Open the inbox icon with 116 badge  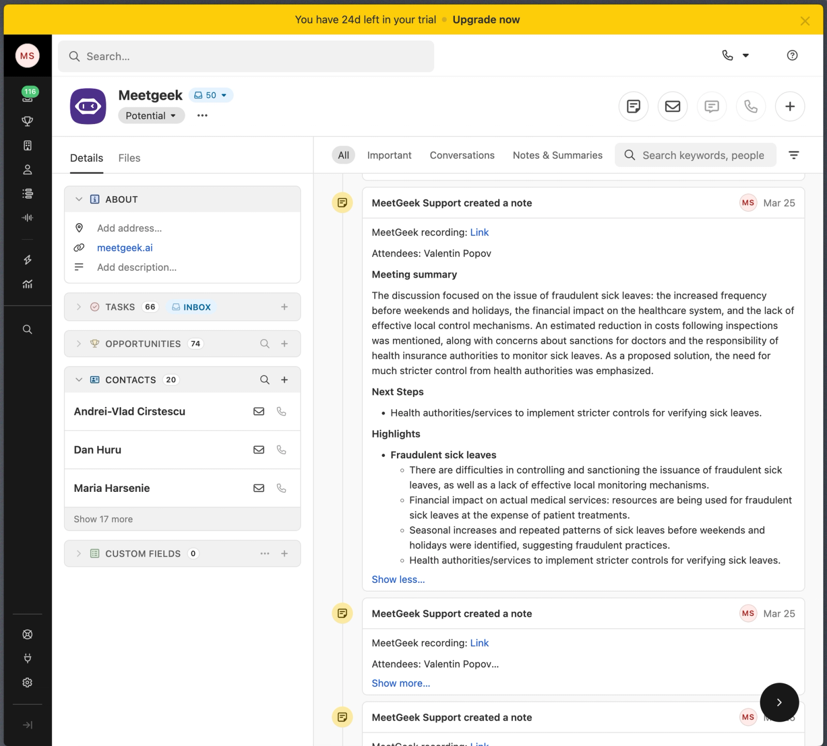coord(28,95)
